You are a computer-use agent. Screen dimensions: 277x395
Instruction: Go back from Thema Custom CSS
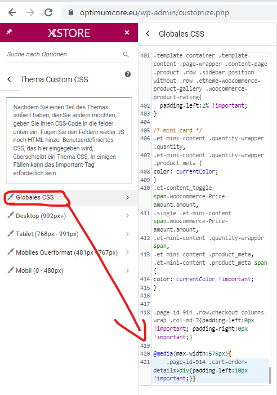[10, 79]
